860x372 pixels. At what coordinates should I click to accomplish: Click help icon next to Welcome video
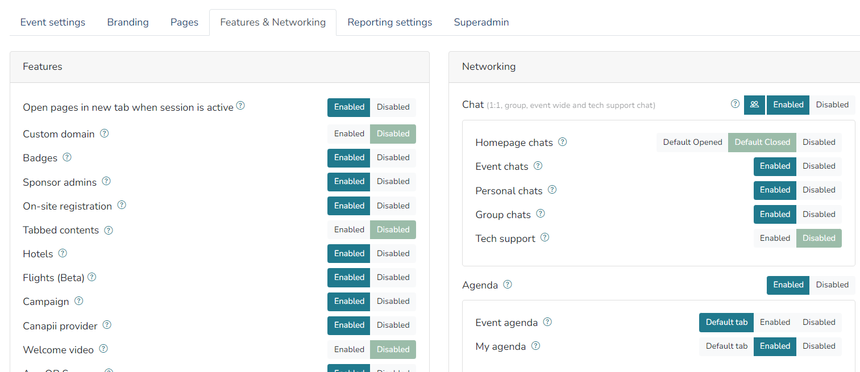point(103,349)
